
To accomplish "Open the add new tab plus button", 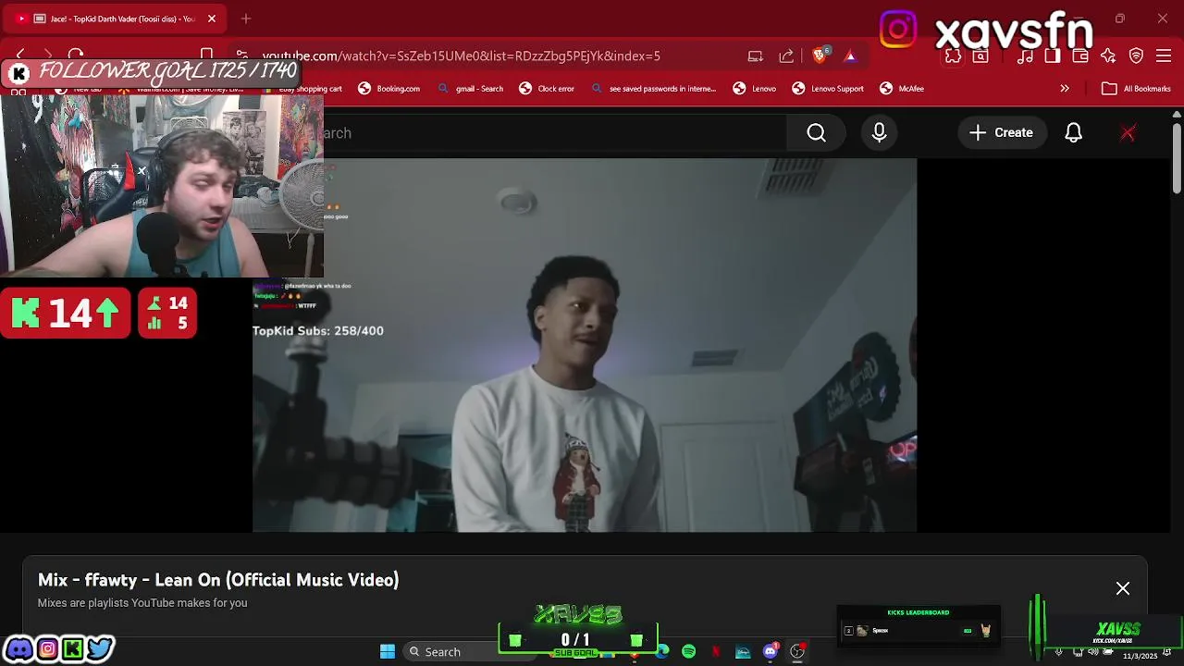I will (x=246, y=18).
